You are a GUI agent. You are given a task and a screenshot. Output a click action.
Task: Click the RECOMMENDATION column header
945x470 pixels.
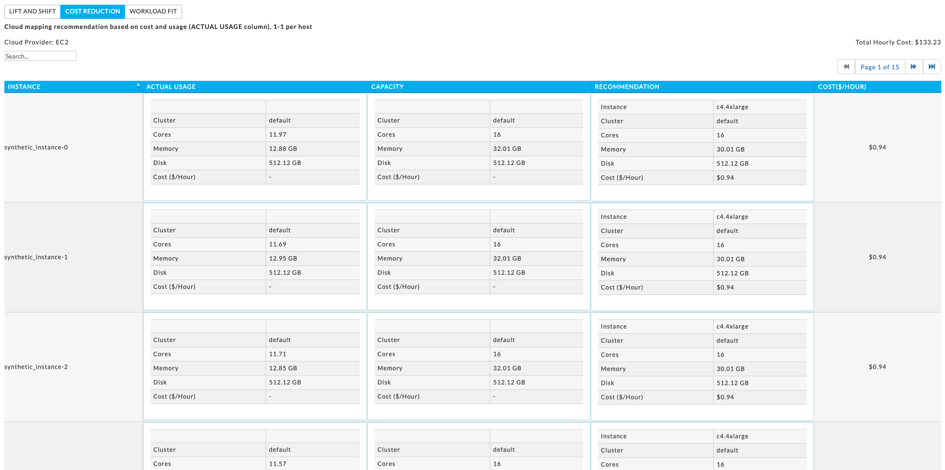point(627,87)
